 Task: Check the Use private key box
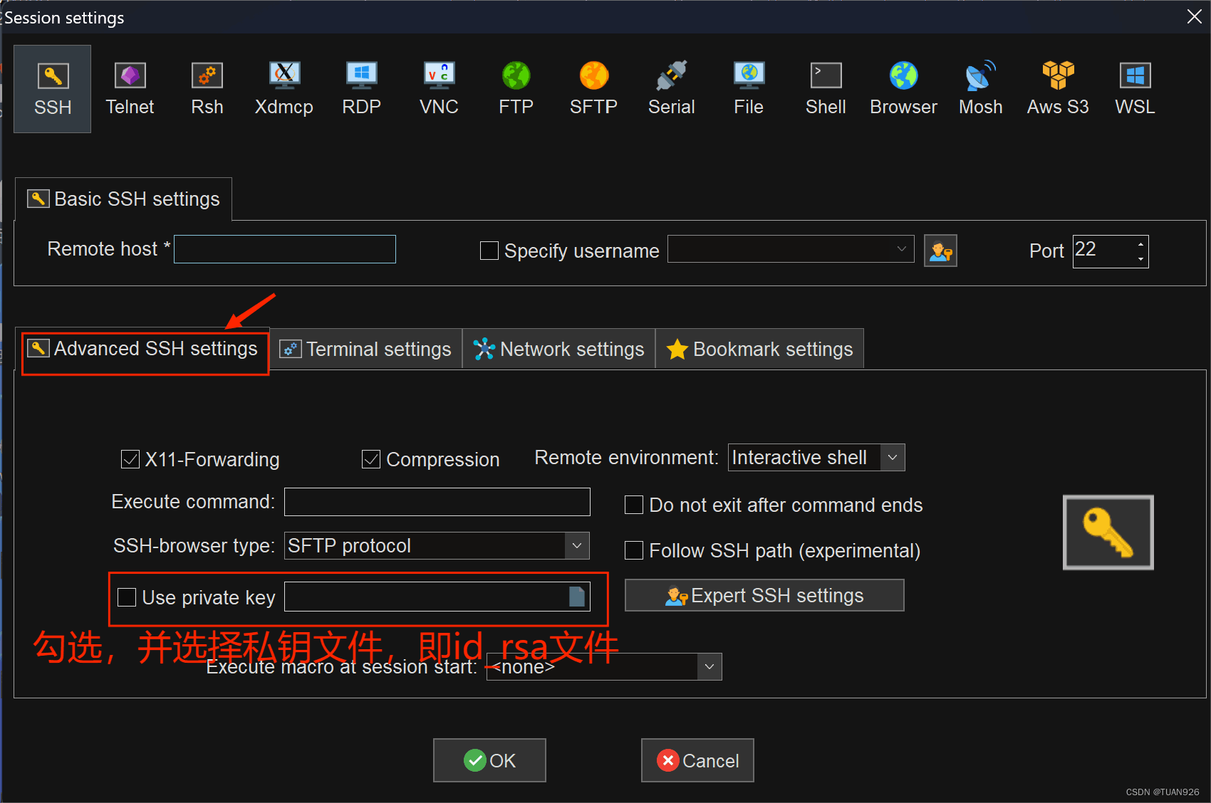pyautogui.click(x=127, y=597)
